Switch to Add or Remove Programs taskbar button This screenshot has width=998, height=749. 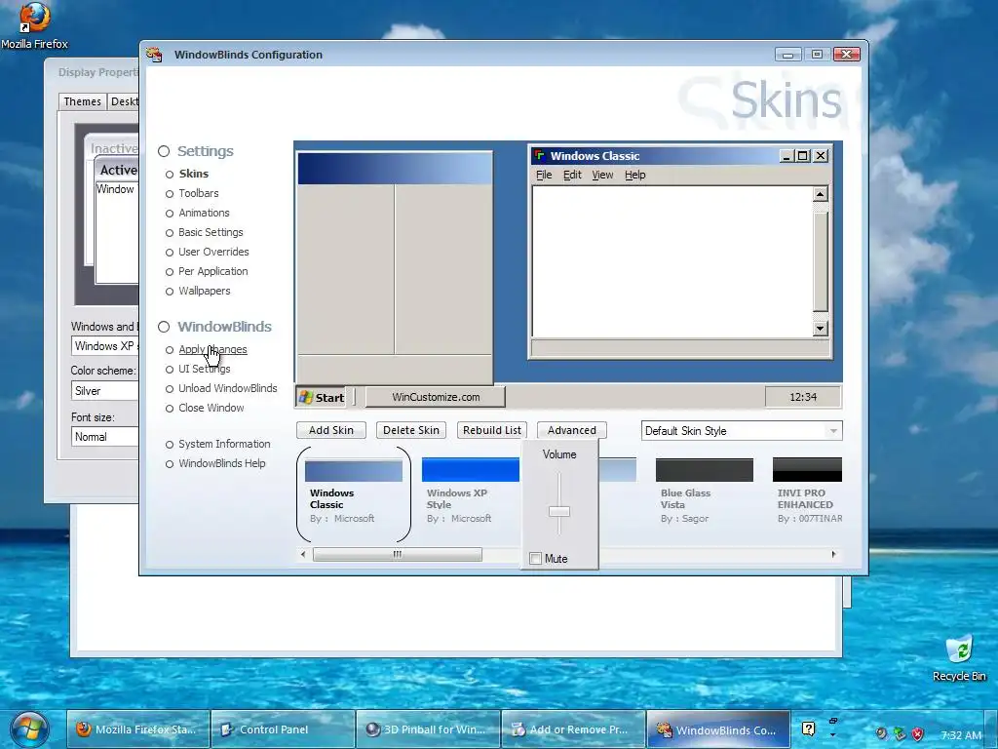pos(573,729)
